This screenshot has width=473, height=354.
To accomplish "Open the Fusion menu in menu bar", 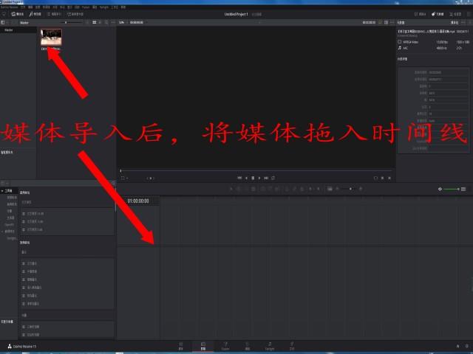I will (x=86, y=7).
